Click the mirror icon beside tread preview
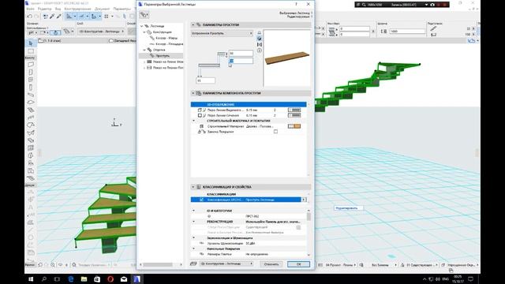The image size is (505, 284). pyautogui.click(x=260, y=44)
